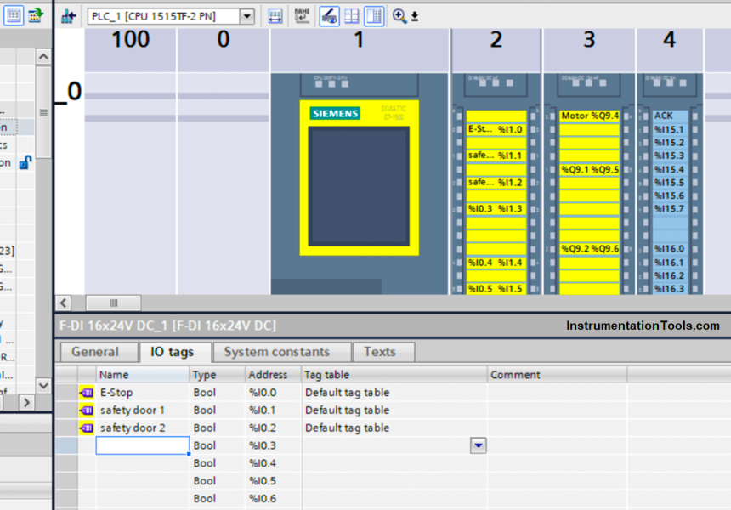This screenshot has height=510, width=731.
Task: Open the tag table dropdown for %I0.3 row
Action: [x=478, y=445]
